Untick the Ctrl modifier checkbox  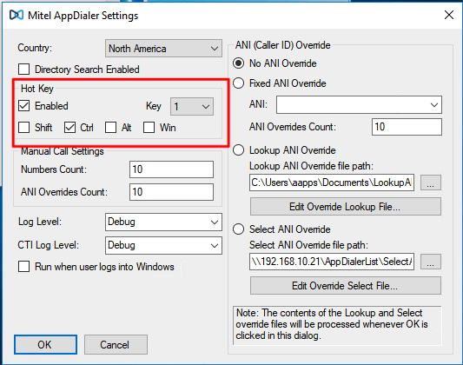point(69,128)
